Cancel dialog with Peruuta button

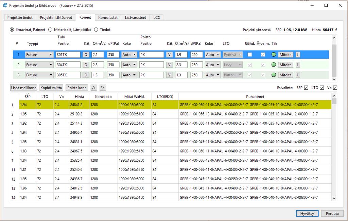click(332, 214)
